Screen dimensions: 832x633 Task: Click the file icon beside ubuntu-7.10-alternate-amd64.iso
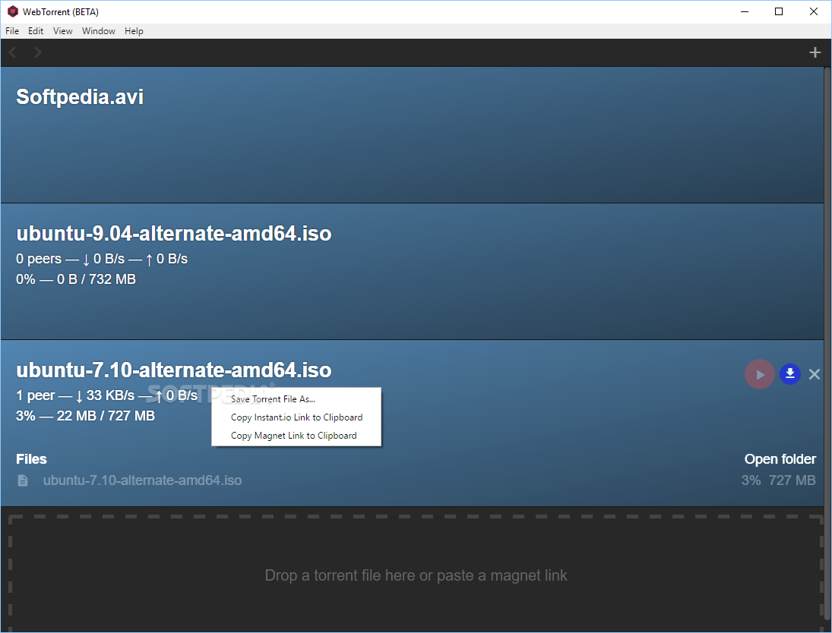point(23,480)
